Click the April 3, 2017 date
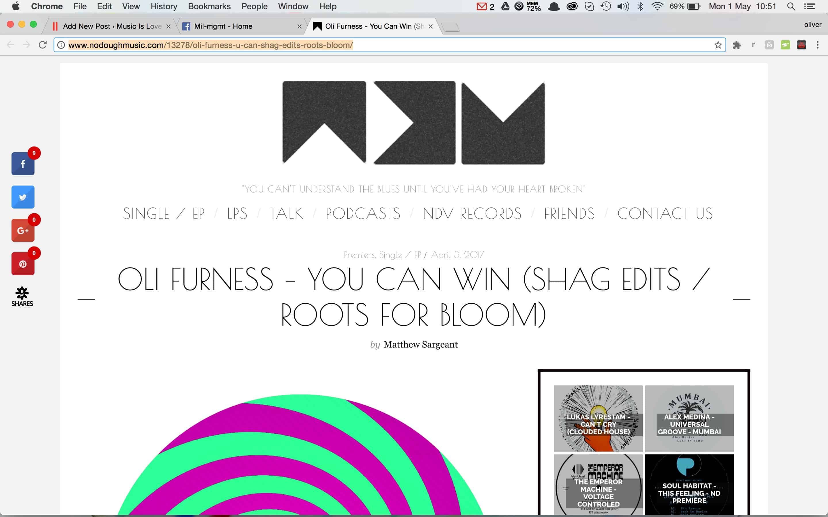This screenshot has height=517, width=828. (457, 255)
